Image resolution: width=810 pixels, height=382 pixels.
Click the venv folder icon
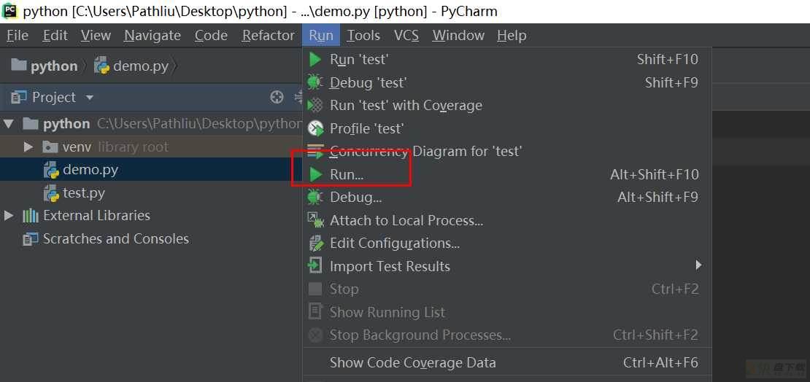pos(50,147)
